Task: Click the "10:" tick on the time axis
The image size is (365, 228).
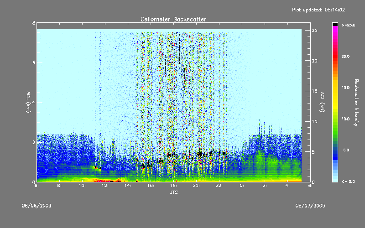Action: click(82, 186)
